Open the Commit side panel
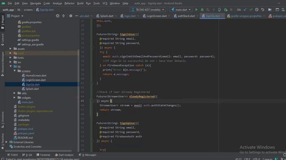The height and width of the screenshot is (160, 286). coord(3,40)
